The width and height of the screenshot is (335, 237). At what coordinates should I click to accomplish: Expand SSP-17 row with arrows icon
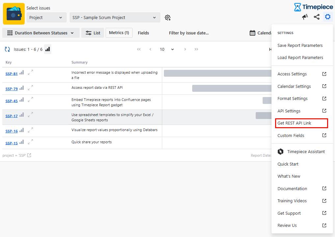30,115
